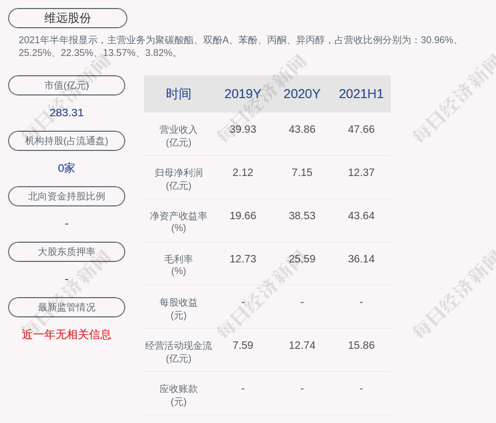Select the 2019Y column header

pos(243,94)
